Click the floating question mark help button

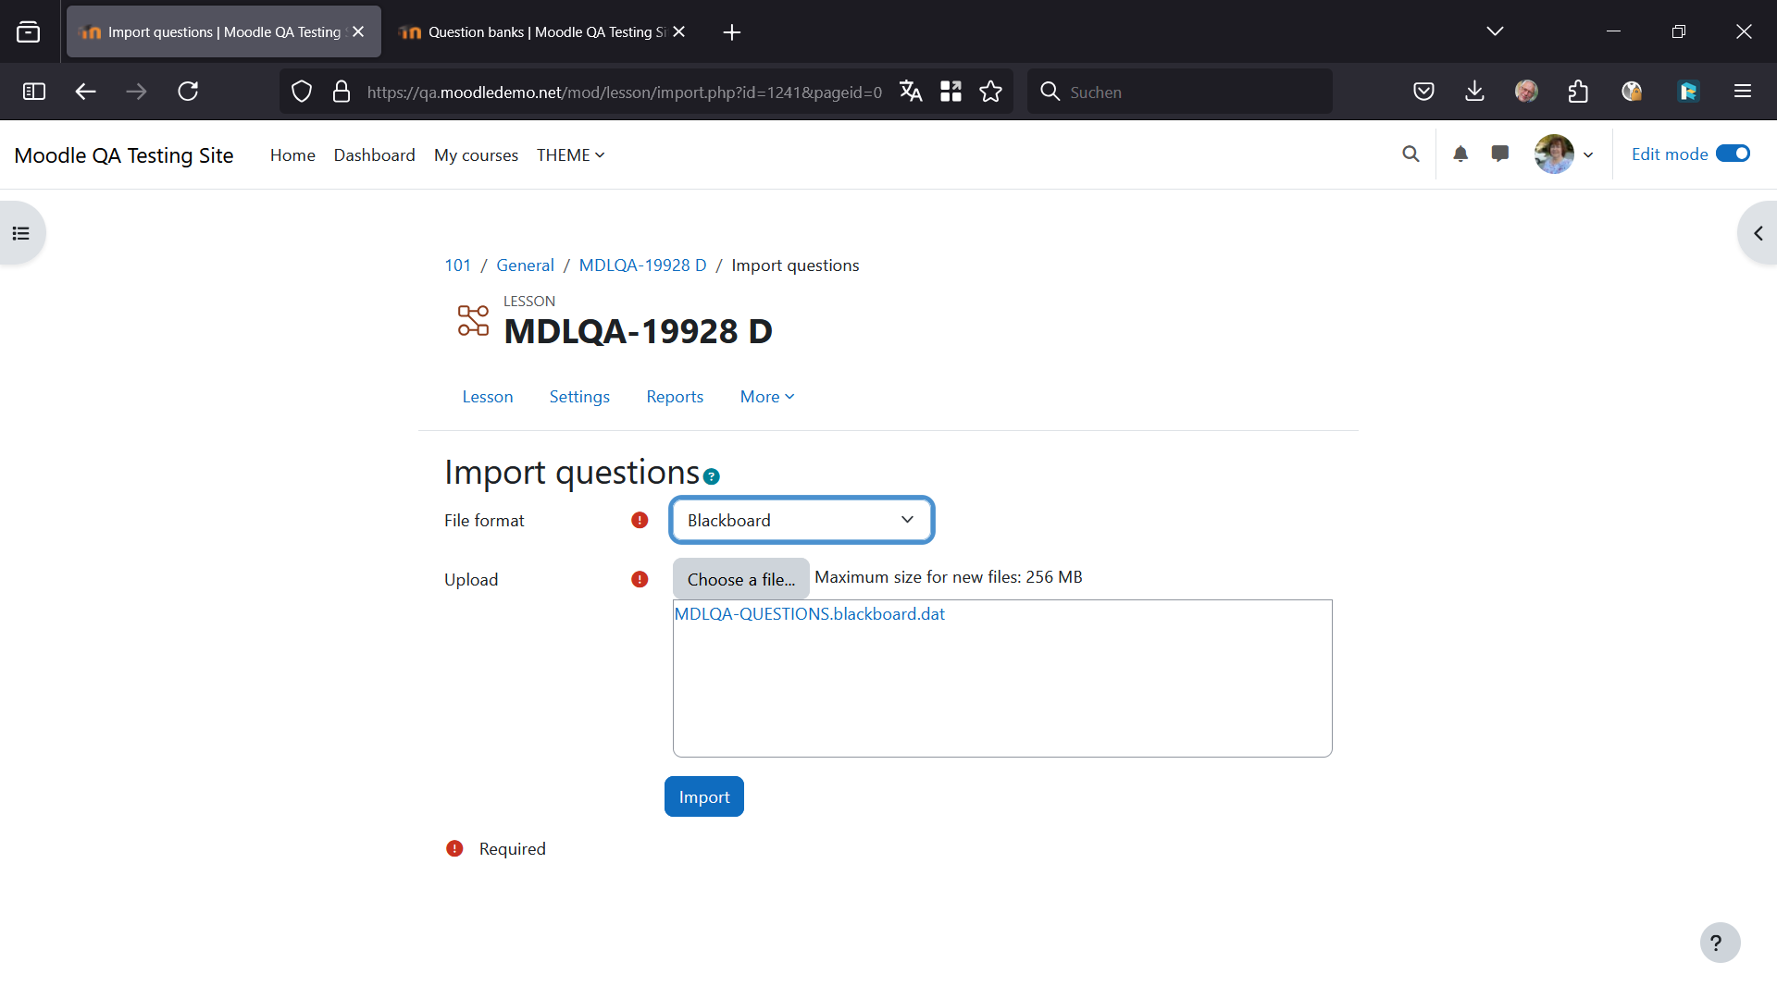coord(1720,943)
